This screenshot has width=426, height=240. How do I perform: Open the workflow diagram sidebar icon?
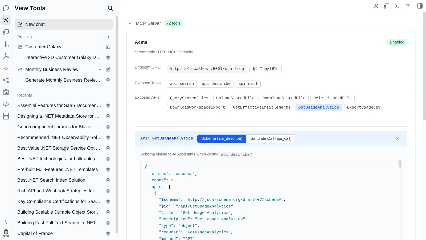[6, 80]
